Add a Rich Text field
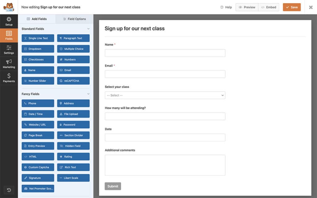317x198 pixels. point(73,167)
